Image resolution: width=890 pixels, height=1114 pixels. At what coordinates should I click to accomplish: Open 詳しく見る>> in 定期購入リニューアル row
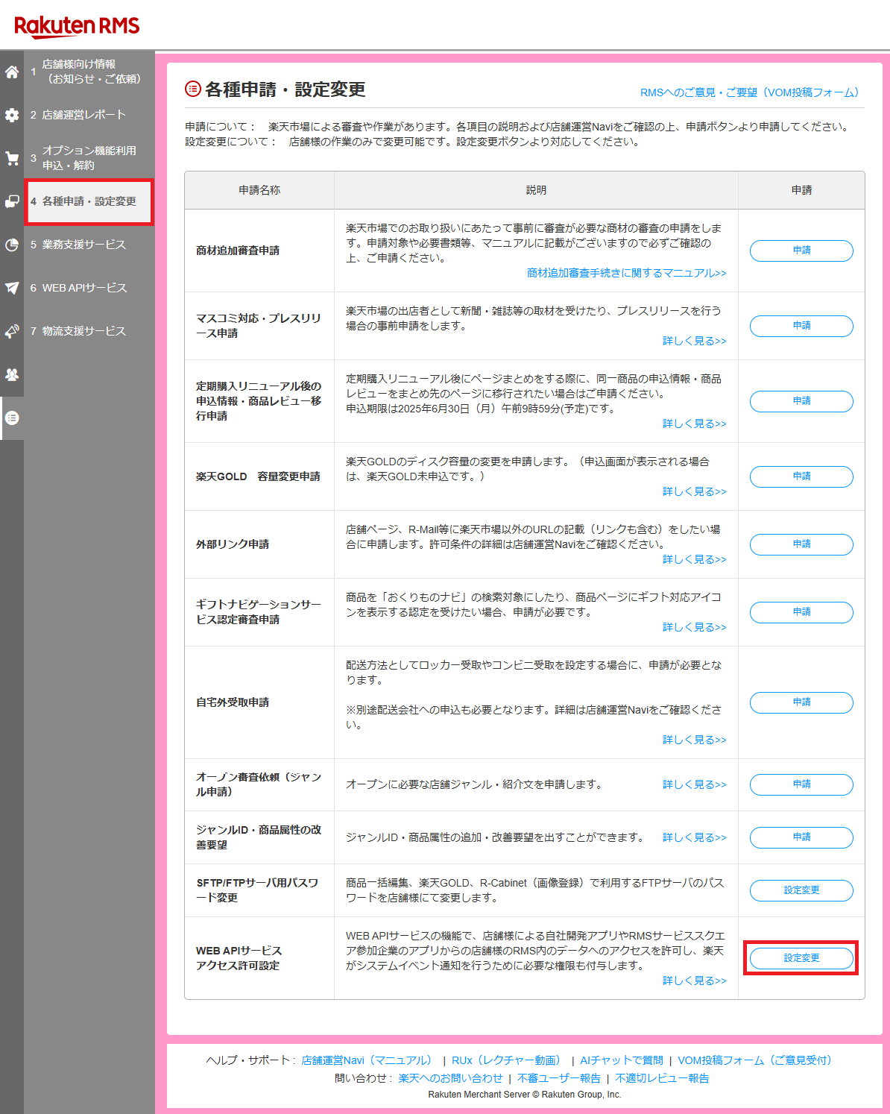coord(695,424)
